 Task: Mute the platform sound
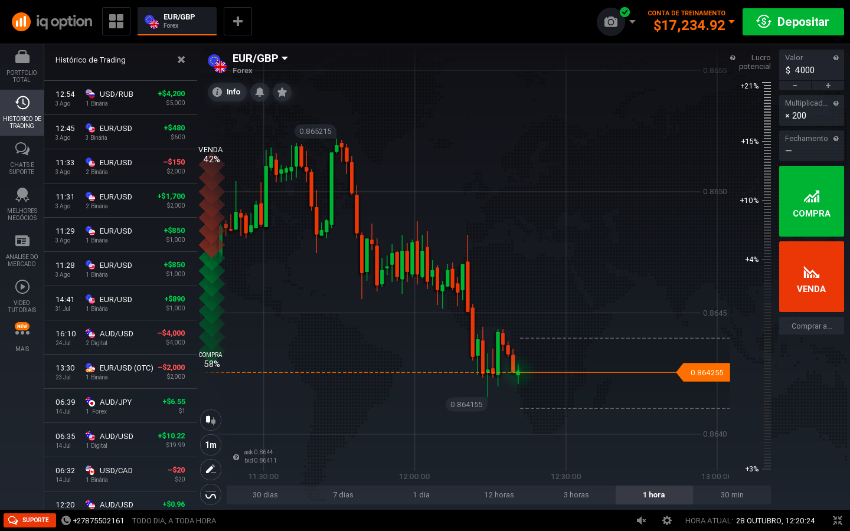click(641, 520)
